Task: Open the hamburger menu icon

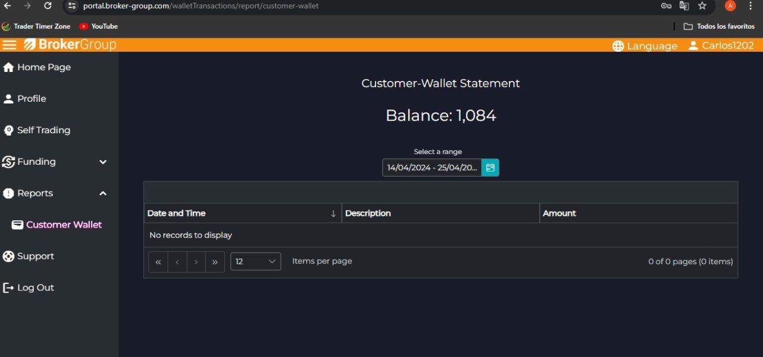Action: [x=10, y=45]
